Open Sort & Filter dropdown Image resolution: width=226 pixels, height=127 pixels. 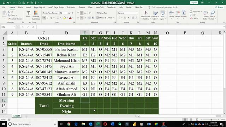click(x=206, y=15)
